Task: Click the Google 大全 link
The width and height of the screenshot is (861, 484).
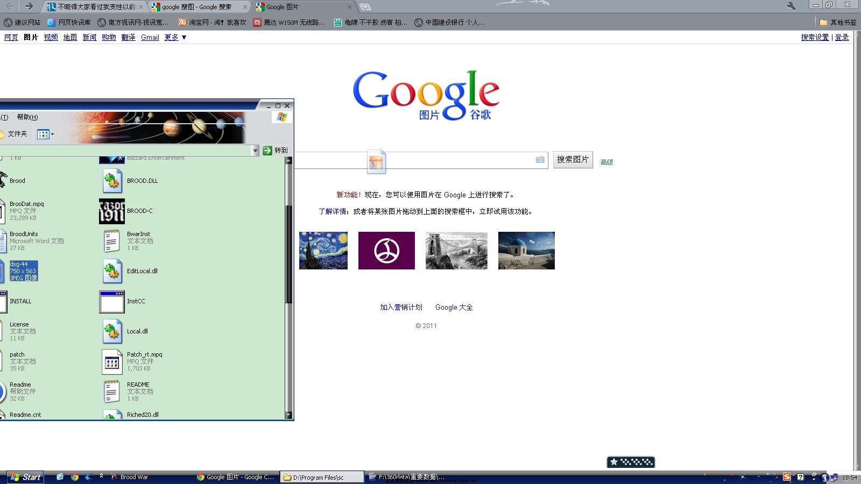Action: (x=454, y=308)
